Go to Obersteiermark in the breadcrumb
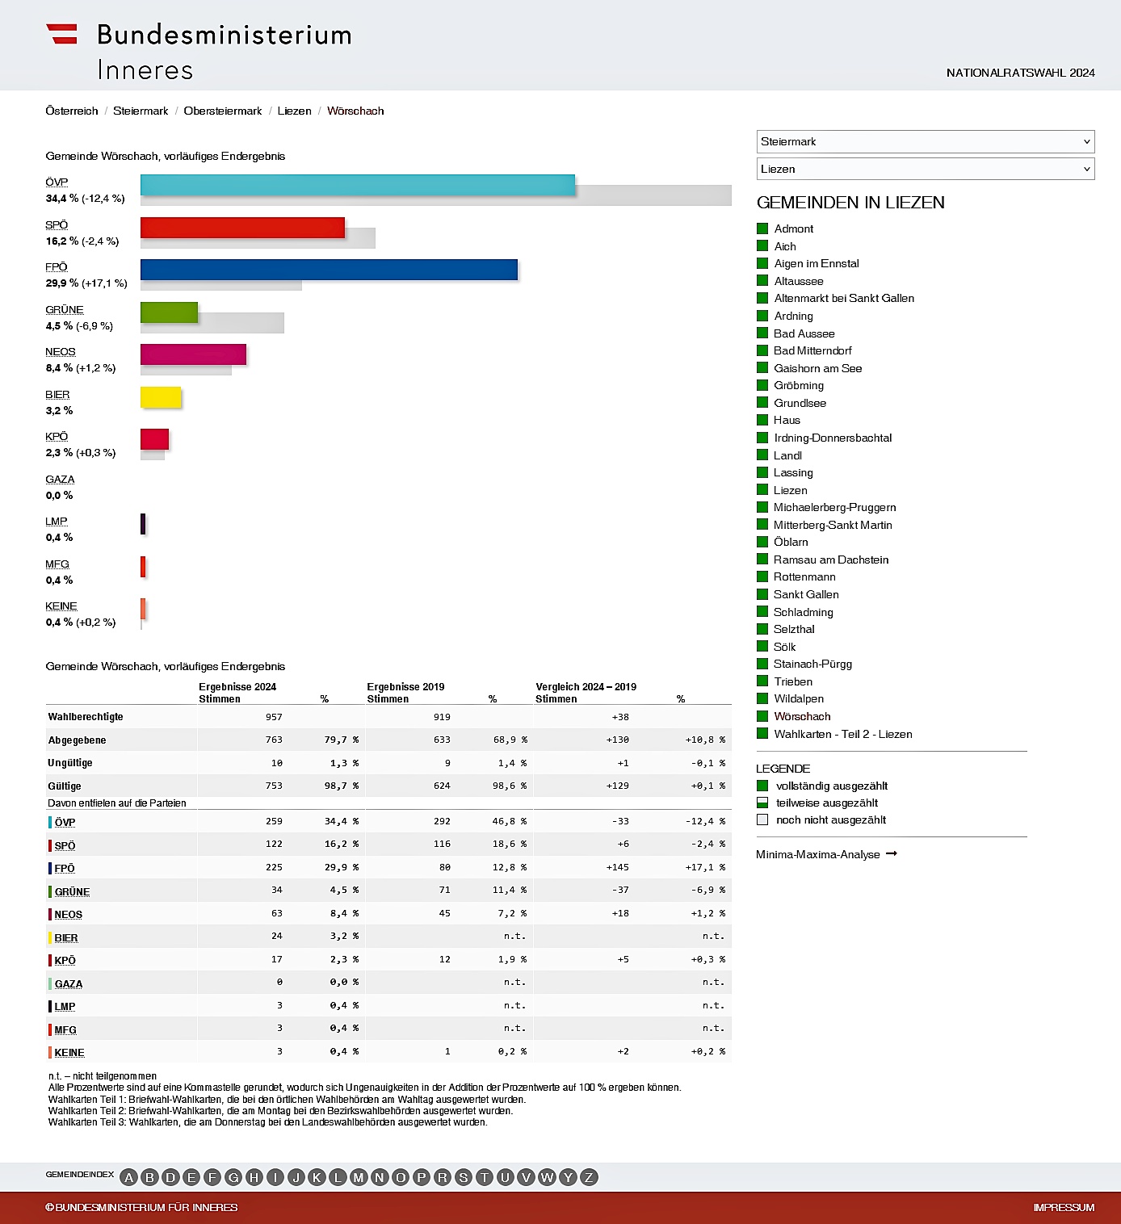 pos(223,111)
